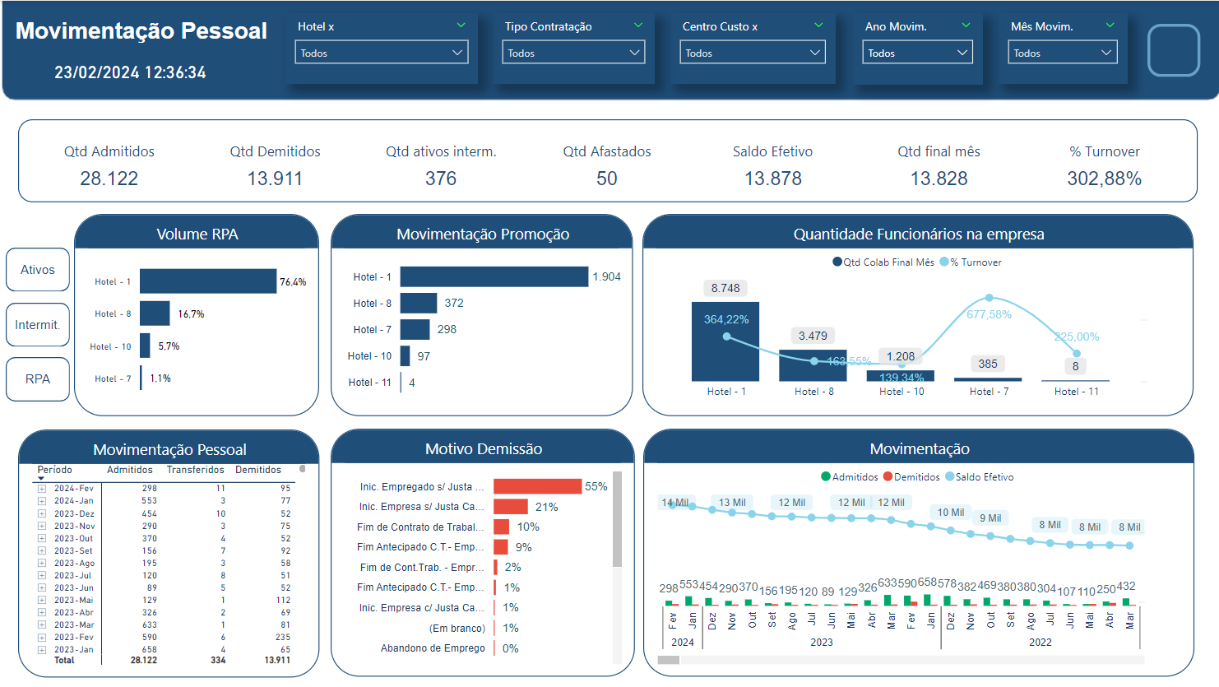Switch to the Intermit. view
Screen dimensions: 1219x687
[x=38, y=325]
